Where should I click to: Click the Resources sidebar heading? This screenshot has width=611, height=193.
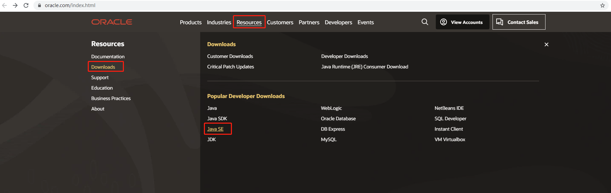click(x=108, y=44)
